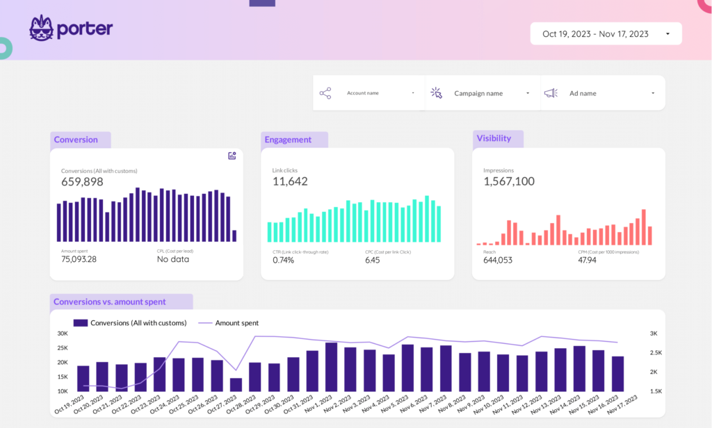Viewport: 712px width, 428px height.
Task: Toggle the Amount spent legend line
Action: tap(206, 323)
